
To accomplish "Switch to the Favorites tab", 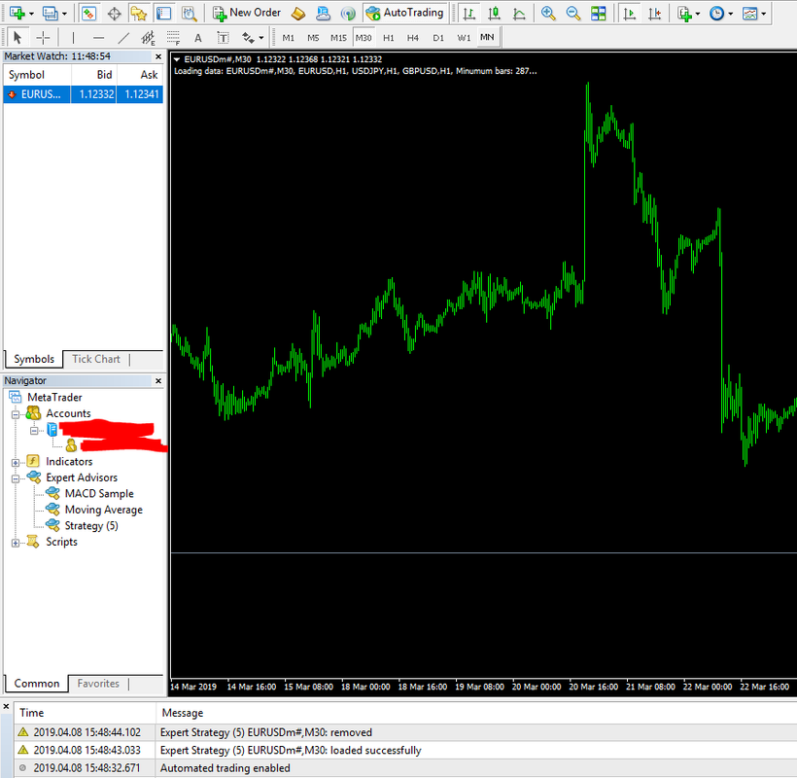I will pyautogui.click(x=98, y=684).
